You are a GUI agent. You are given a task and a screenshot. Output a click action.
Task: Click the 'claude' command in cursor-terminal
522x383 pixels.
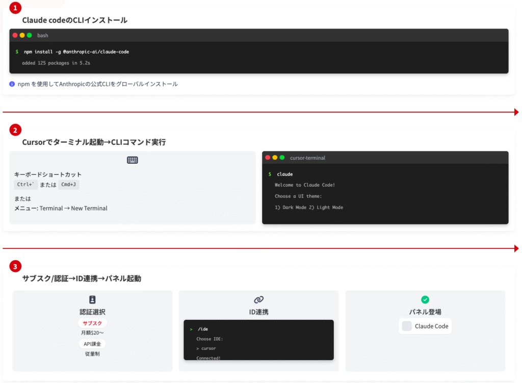coord(285,174)
